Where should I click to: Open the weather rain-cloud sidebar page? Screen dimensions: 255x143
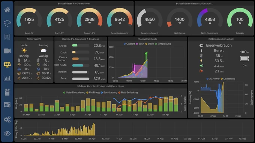(x=7, y=23)
